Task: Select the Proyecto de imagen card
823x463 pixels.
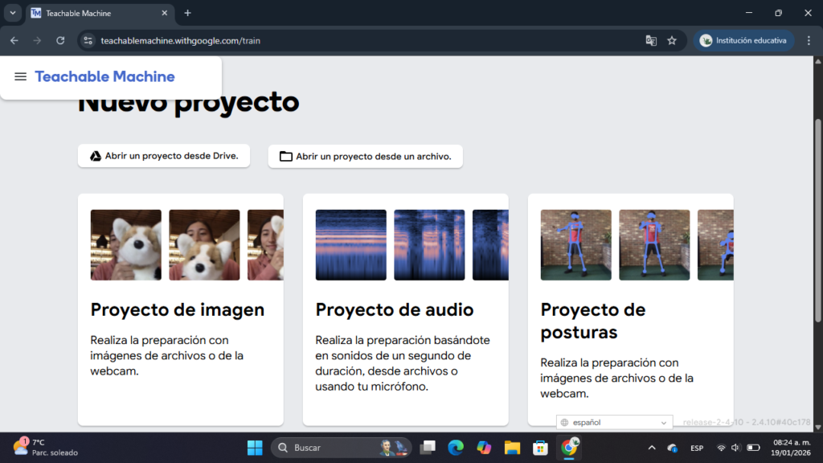Action: coord(180,309)
